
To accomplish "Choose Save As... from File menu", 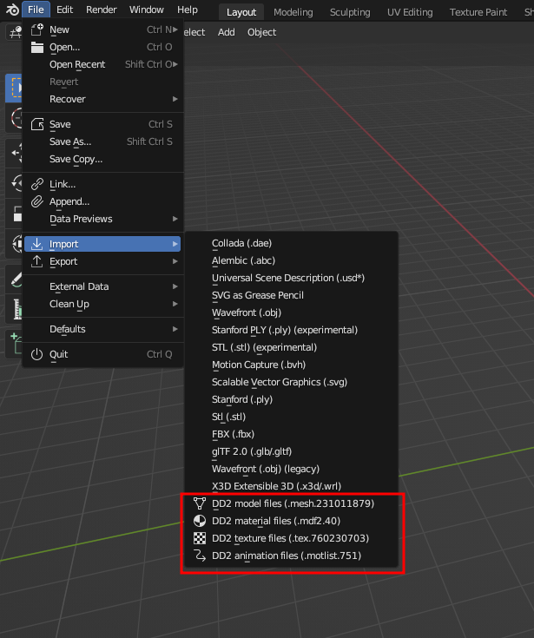I will point(102,141).
